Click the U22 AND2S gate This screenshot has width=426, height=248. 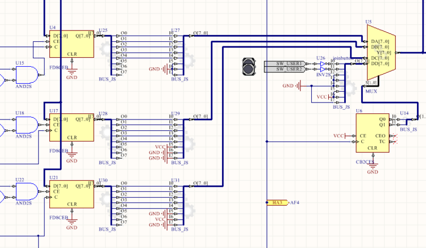coord(30,190)
